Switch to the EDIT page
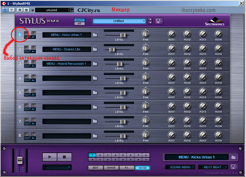246x177 pixels. (95, 168)
